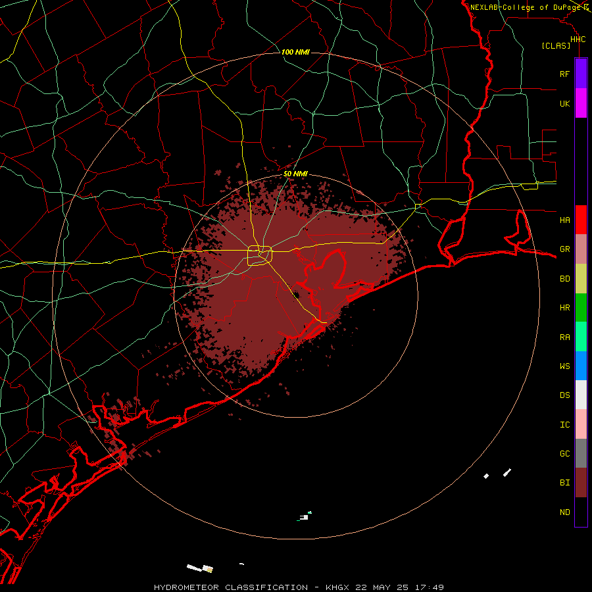Click the 50 NMI range ring label
Screen dimensions: 592x592
(x=295, y=174)
